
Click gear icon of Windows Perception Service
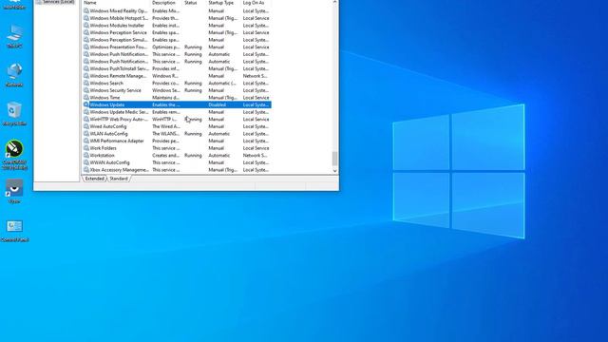pyautogui.click(x=86, y=32)
